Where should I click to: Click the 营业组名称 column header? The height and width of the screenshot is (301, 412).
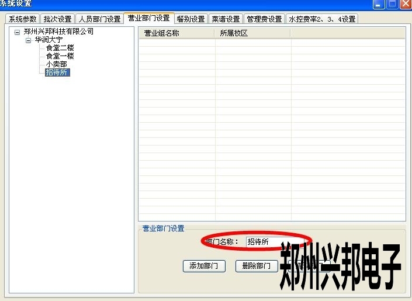[x=176, y=33]
